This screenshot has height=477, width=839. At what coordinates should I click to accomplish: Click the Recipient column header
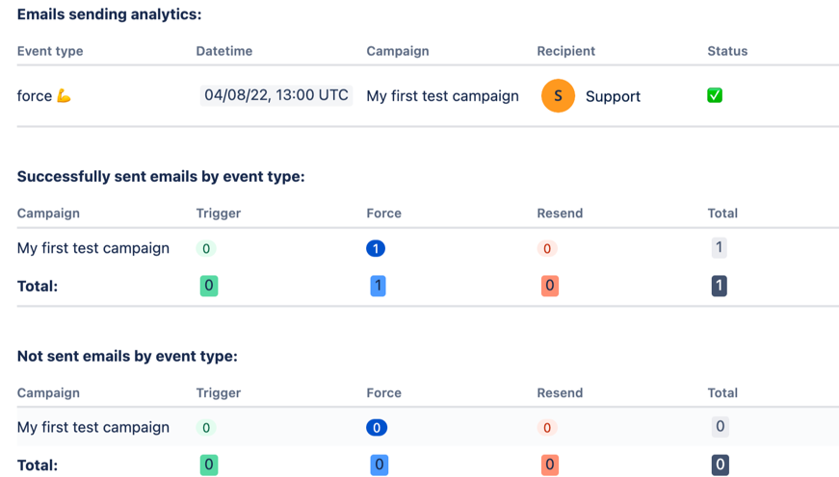[x=565, y=51]
